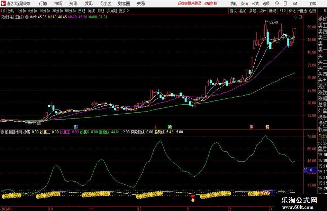This screenshot has width=327, height=211.
Task: Toggle the left panel icon beside 分时
Action: click(x=3, y=11)
